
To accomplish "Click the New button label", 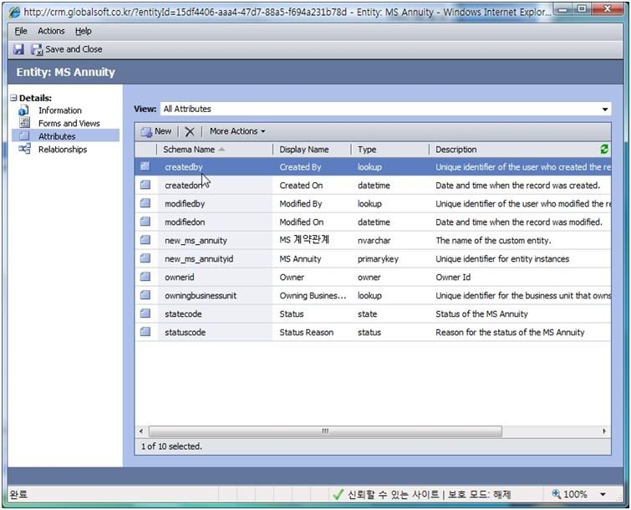I will 163,131.
